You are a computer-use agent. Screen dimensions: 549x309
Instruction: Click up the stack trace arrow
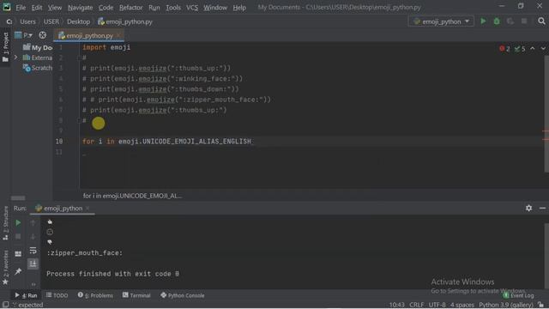pyautogui.click(x=33, y=223)
